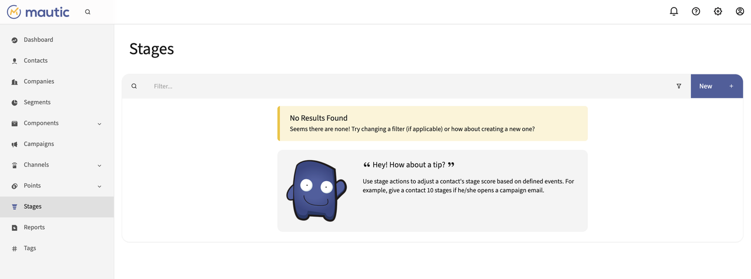Click the filter funnel icon
This screenshot has height=279, width=751.
[679, 86]
